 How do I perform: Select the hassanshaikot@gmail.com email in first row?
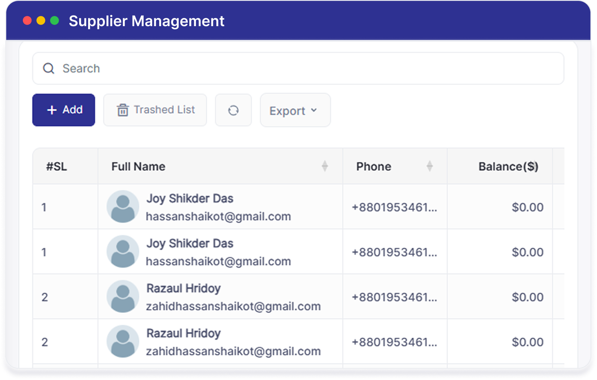pyautogui.click(x=218, y=217)
